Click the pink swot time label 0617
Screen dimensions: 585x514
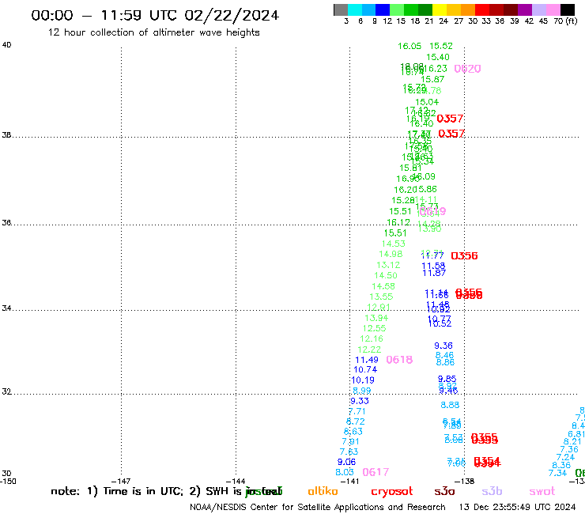[376, 472]
